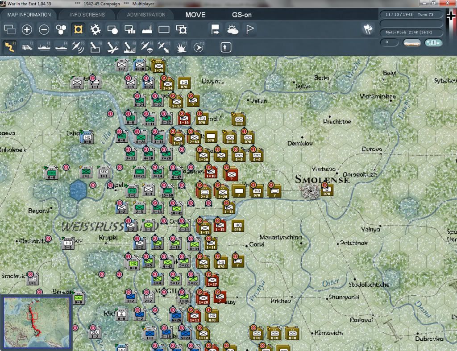Viewport: 457px width, 351px height.
Task: Click the counter field showing 0
Action: (389, 42)
